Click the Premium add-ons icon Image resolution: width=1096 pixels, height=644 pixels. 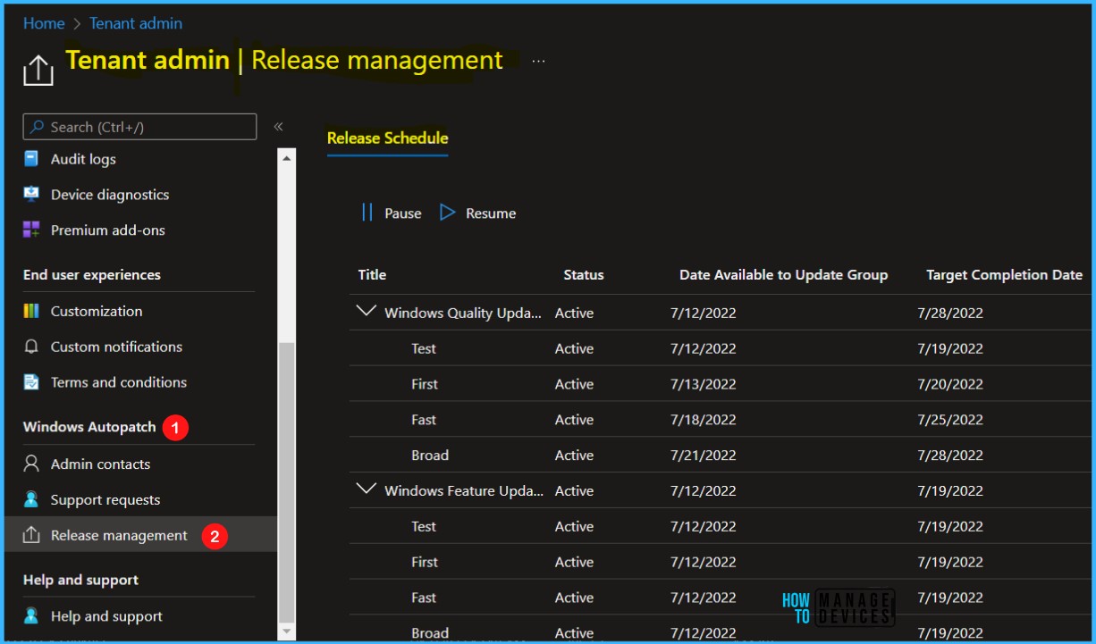tap(31, 230)
